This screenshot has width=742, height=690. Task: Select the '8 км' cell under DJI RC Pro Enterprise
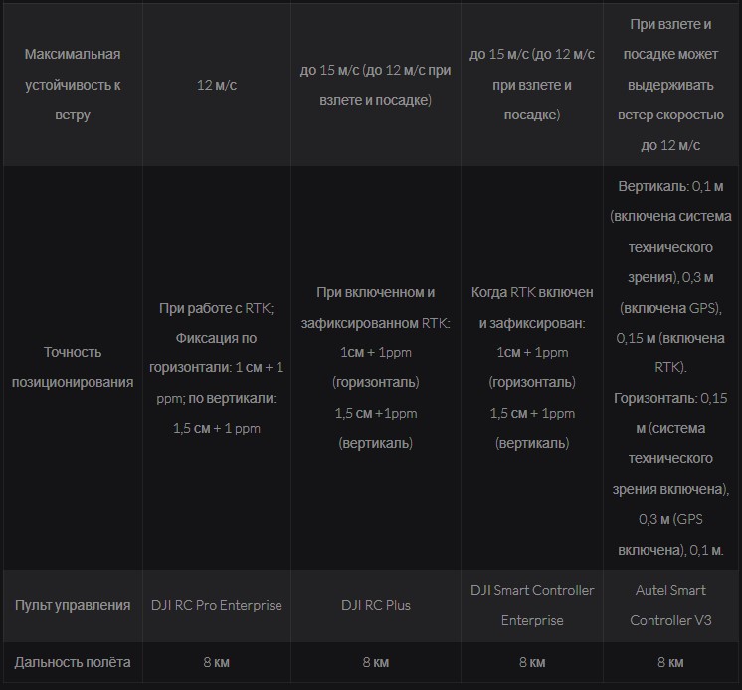(216, 662)
